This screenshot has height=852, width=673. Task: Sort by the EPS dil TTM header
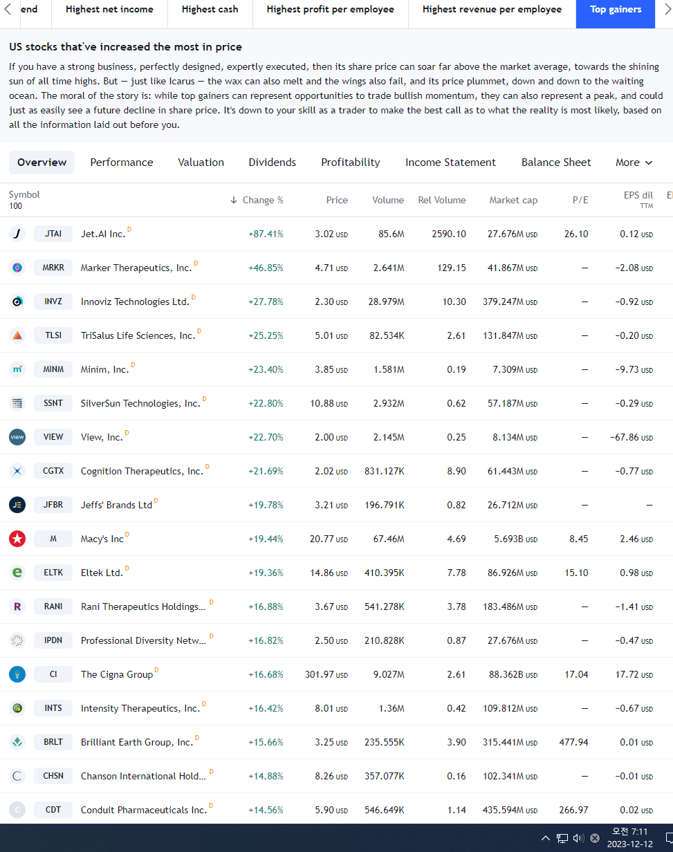(638, 200)
